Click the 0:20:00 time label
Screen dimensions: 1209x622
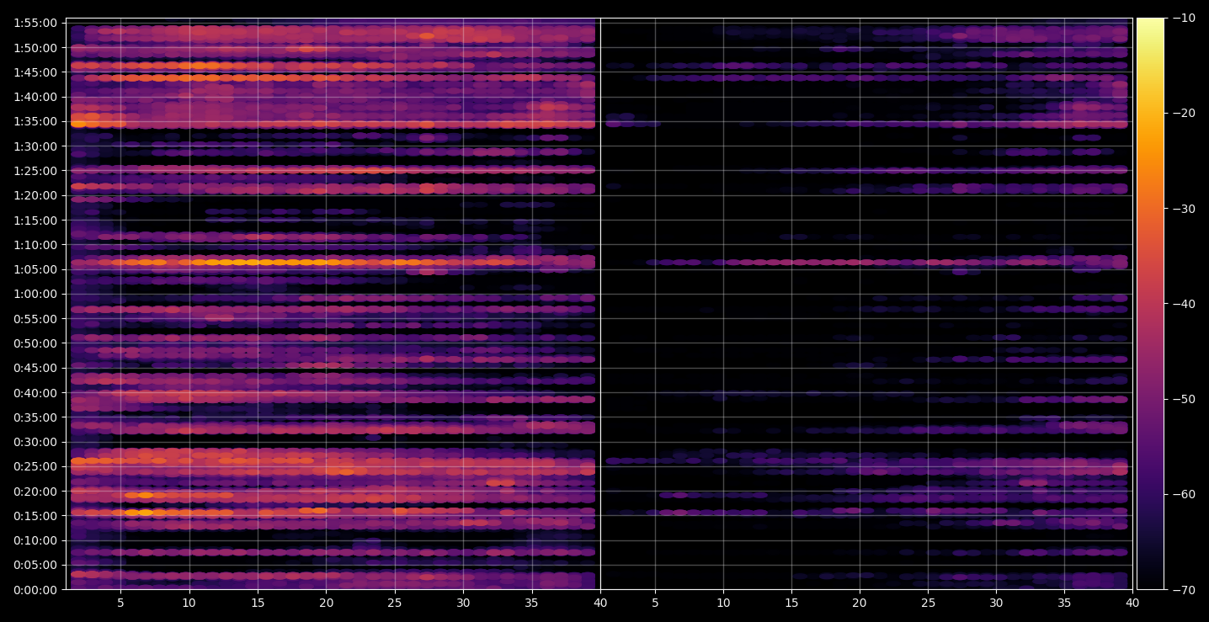coord(35,491)
